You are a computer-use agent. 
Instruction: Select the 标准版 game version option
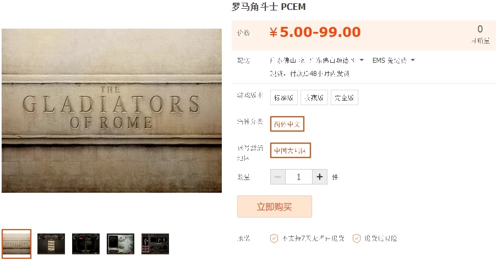click(x=284, y=98)
